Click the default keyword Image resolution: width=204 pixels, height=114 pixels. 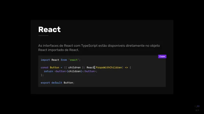pos(57,83)
